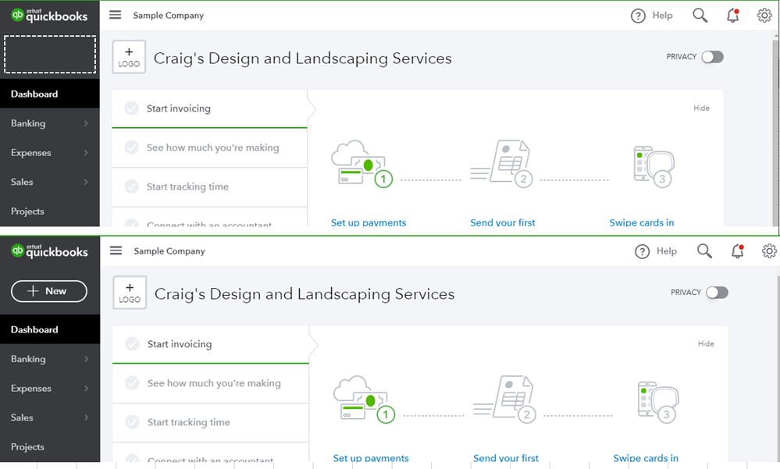Screen dimensions: 780x469
Task: Toggle the PRIVACY switch in top screenshot
Action: [x=712, y=57]
